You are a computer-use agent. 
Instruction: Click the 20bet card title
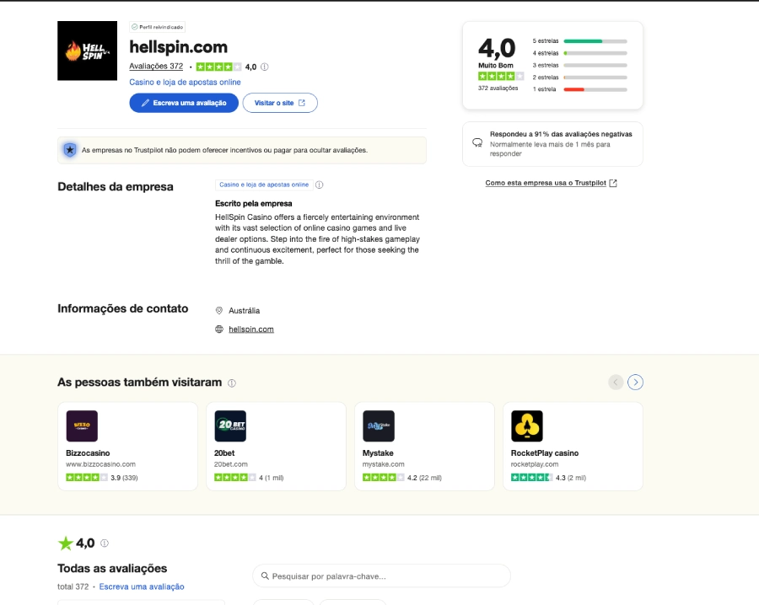click(x=224, y=453)
